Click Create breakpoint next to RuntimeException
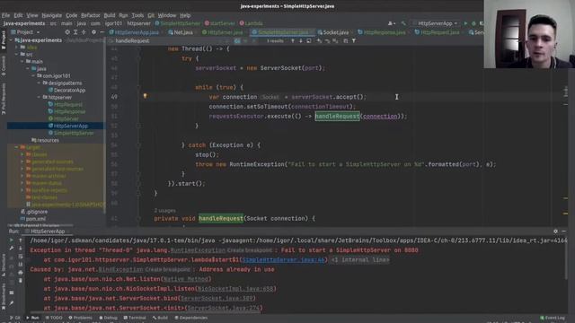Image resolution: width=575 pixels, height=323 pixels. pyautogui.click(x=250, y=250)
